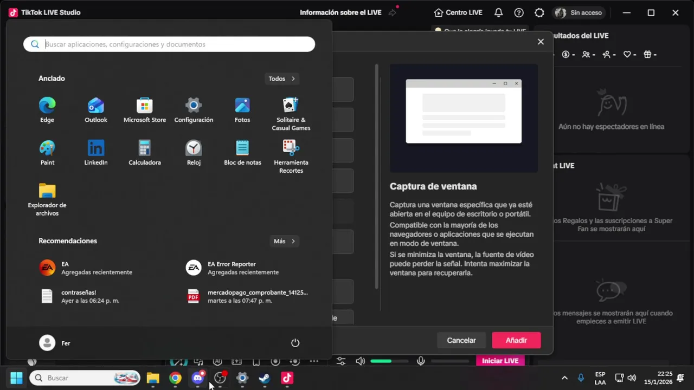Open Solitaire & Casual Games
The height and width of the screenshot is (390, 694).
291,114
